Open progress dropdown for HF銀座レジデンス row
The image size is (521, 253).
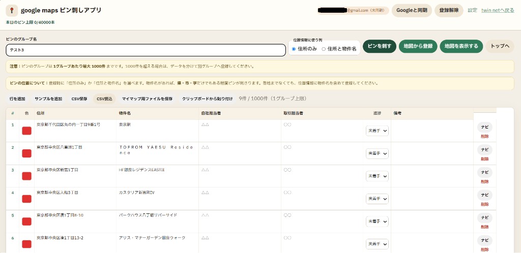point(377,176)
